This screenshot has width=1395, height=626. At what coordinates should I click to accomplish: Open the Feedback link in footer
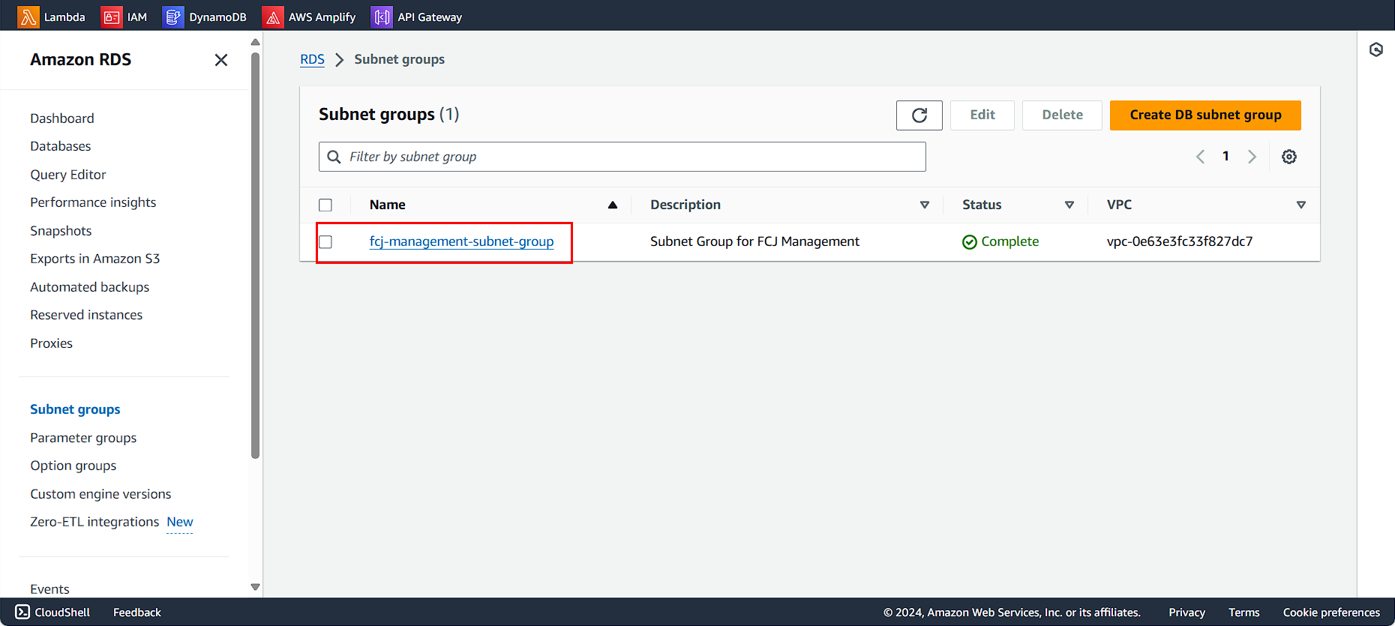pyautogui.click(x=137, y=613)
